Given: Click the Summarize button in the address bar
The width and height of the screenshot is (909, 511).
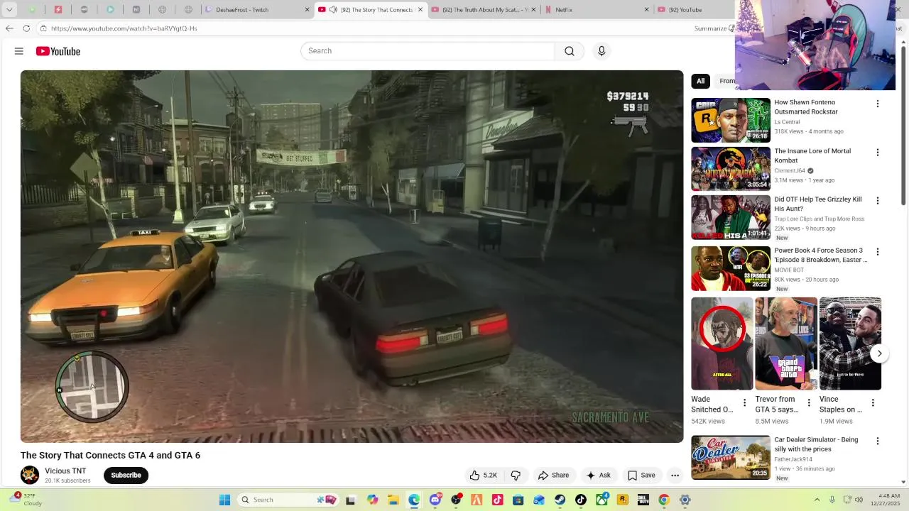Looking at the screenshot, I should tap(713, 28).
